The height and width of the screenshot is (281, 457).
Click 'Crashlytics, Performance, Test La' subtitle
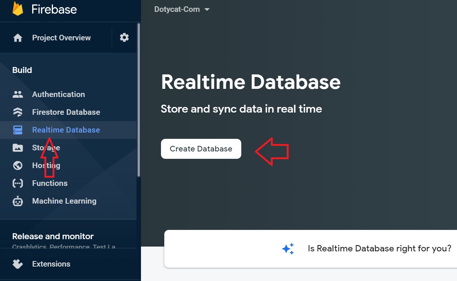64,247
